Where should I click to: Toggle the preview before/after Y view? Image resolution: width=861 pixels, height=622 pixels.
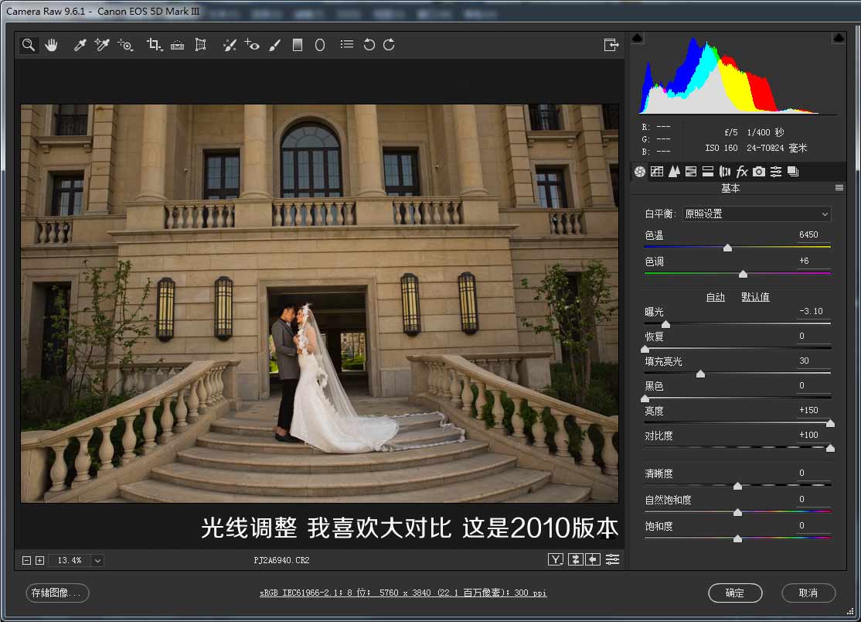[556, 559]
